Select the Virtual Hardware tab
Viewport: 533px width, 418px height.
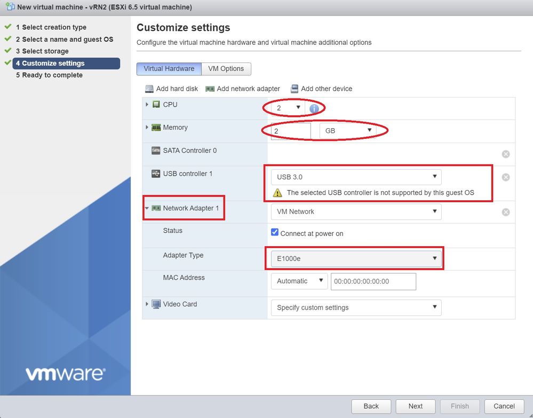point(169,69)
